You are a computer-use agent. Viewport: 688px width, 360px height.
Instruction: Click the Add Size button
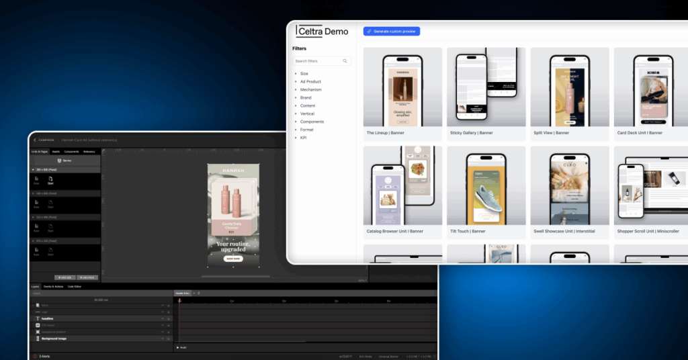pos(64,277)
